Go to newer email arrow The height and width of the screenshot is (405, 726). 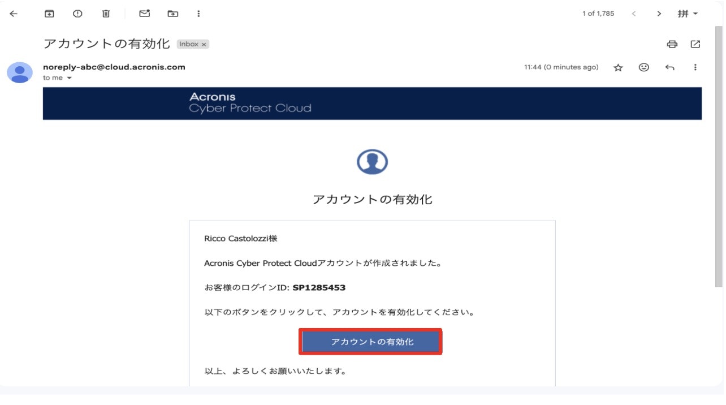pos(634,14)
